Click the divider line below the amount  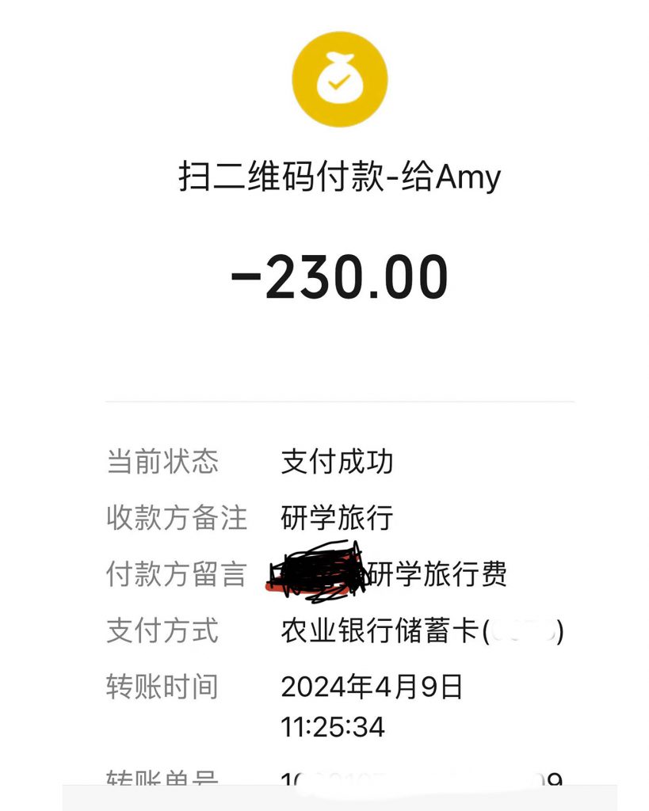339,402
